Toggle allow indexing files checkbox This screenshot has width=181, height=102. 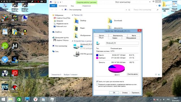[x=97, y=84]
